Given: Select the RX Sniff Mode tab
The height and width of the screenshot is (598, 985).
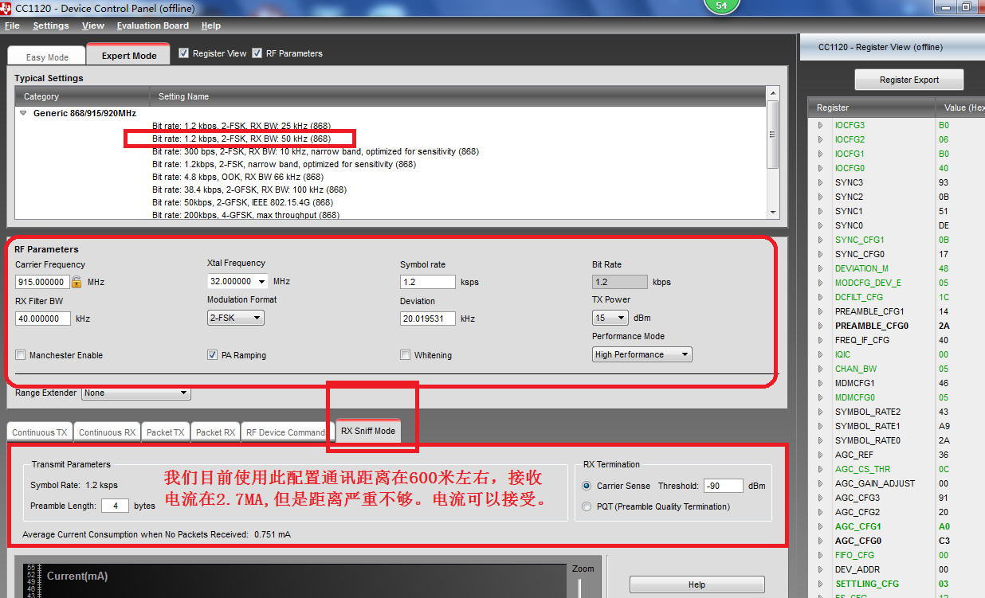Looking at the screenshot, I should tap(368, 431).
